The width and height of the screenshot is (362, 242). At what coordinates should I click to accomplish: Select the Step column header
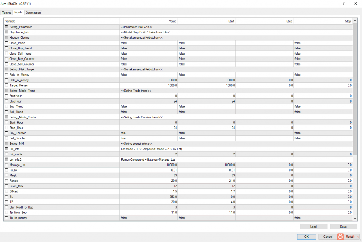(x=264, y=21)
